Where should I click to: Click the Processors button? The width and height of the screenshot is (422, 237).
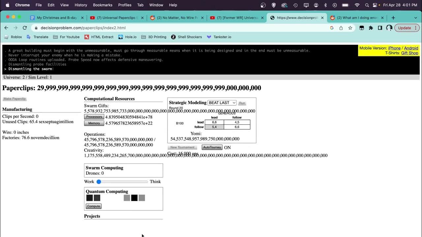pos(94,117)
